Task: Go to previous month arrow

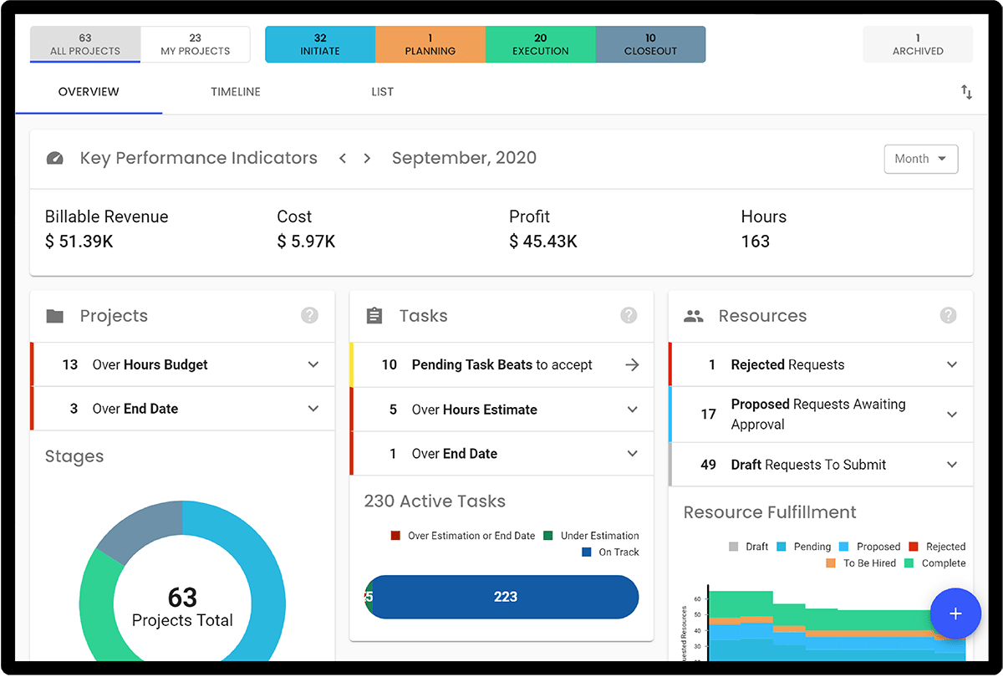Action: pos(343,158)
